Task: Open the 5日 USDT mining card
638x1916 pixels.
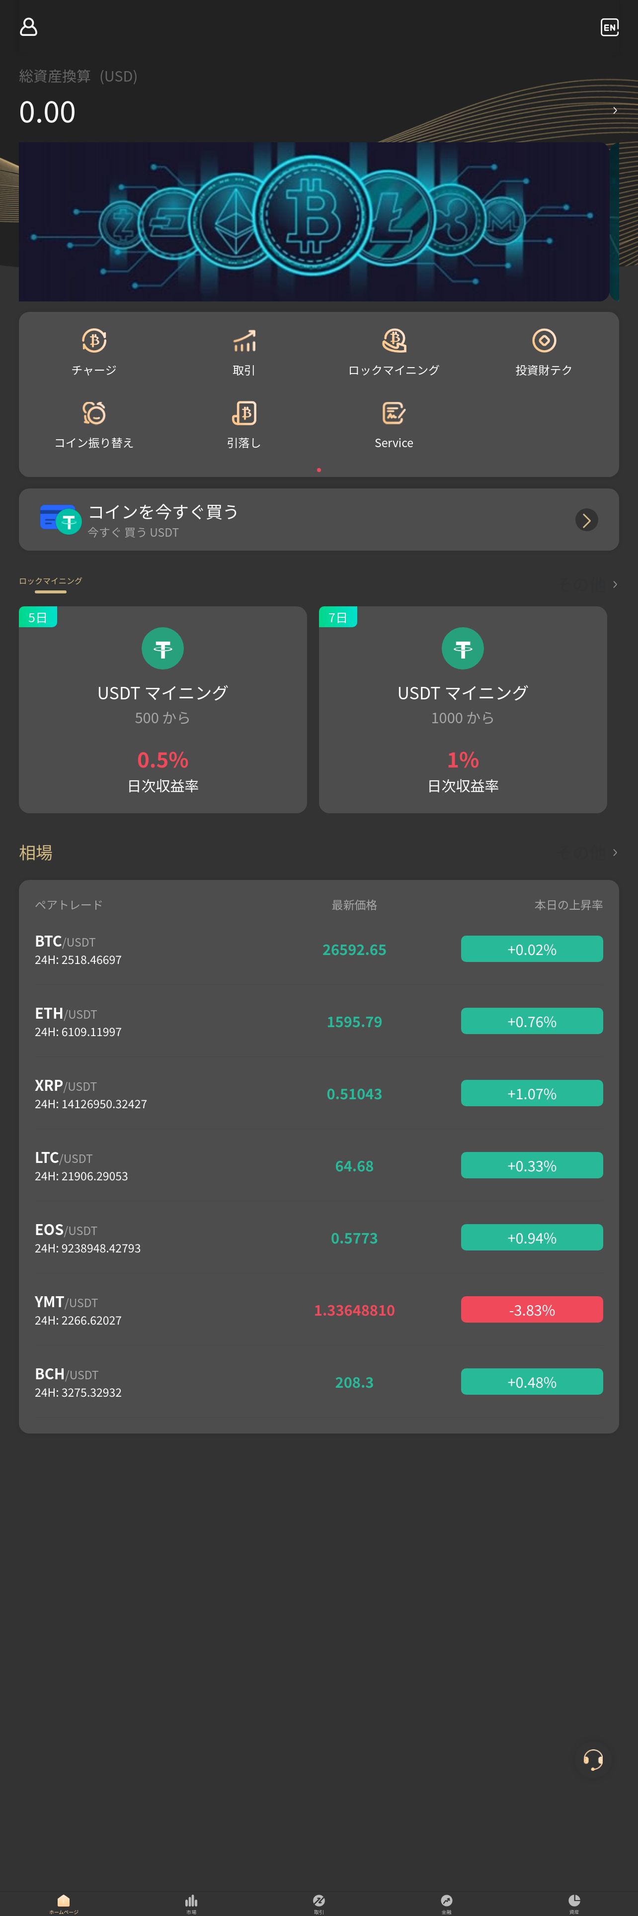Action: point(162,710)
